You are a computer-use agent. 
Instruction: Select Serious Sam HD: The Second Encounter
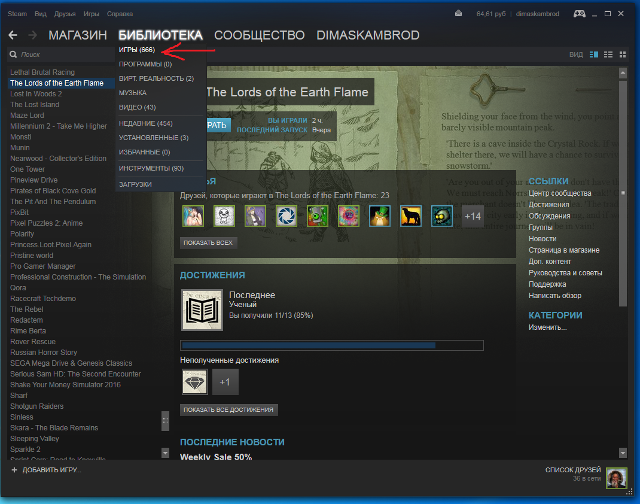(x=75, y=374)
